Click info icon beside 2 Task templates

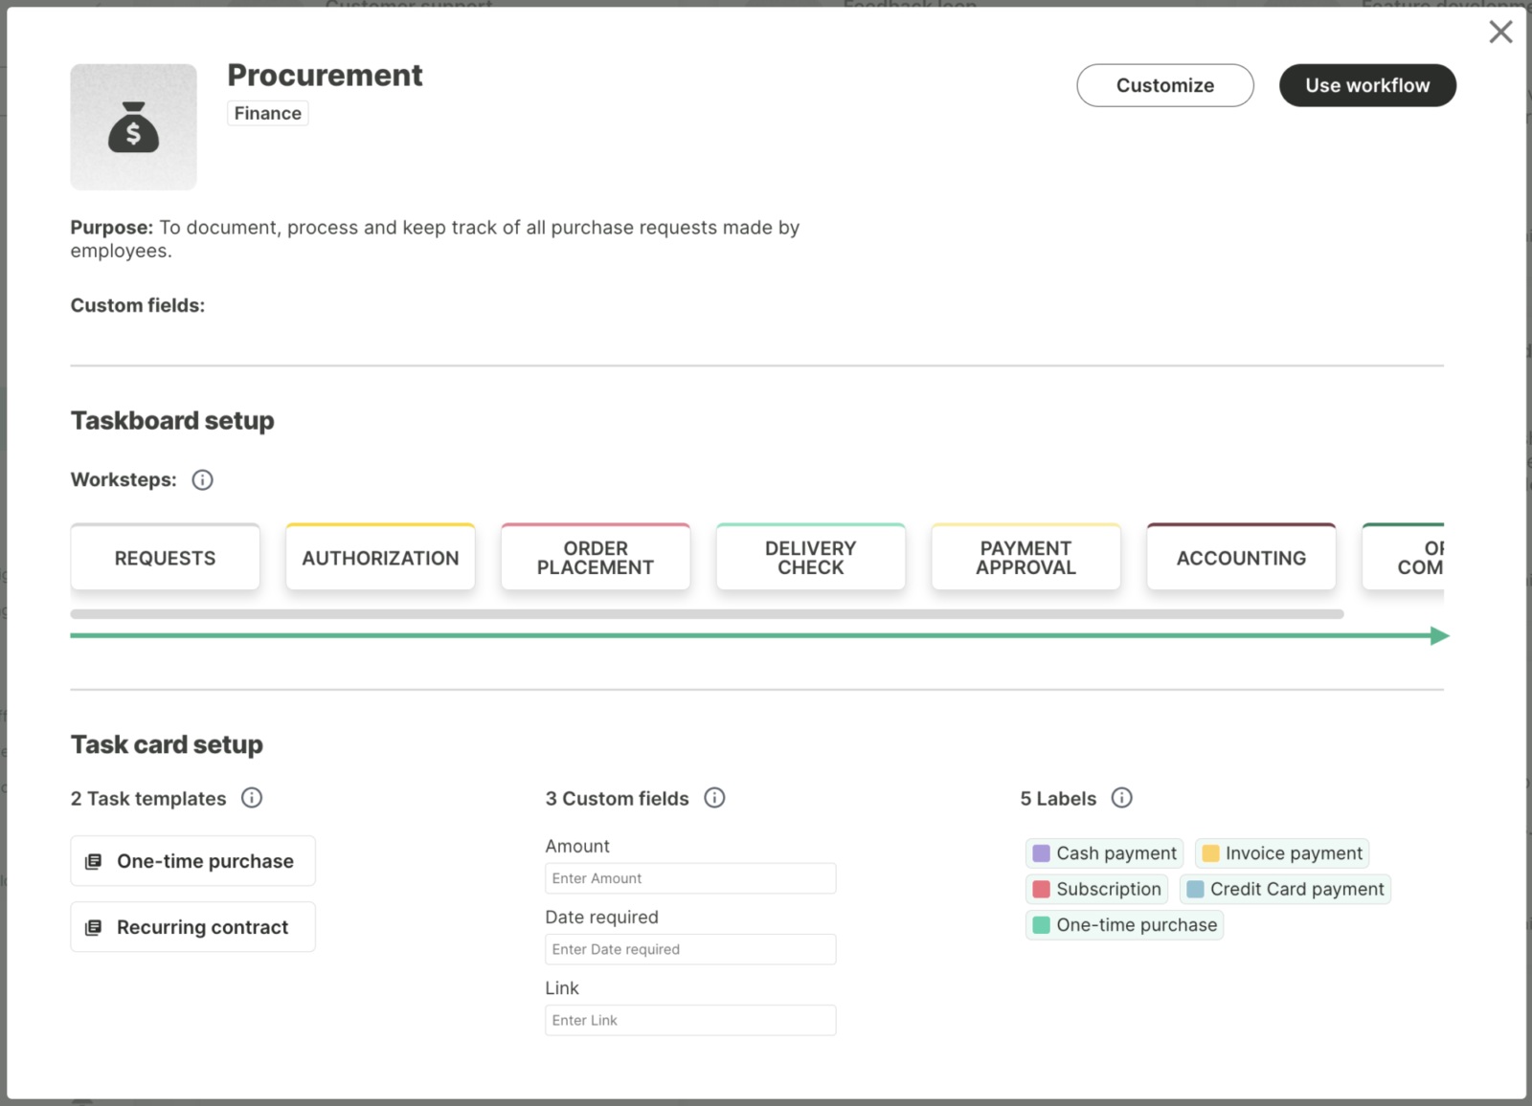point(252,798)
